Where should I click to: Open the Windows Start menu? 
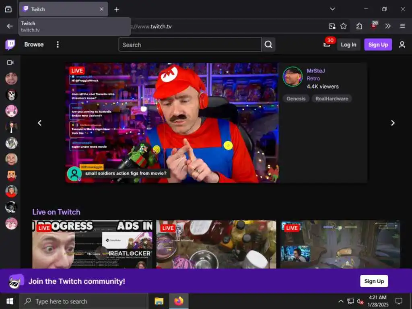(x=10, y=301)
